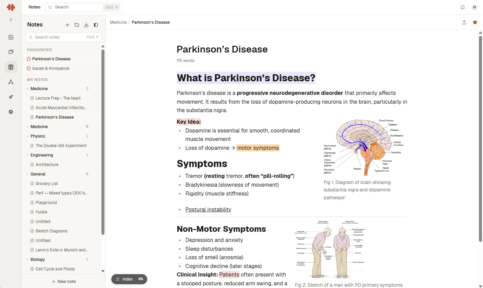
Task: Click the note list scrollbar thumb
Action: (x=103, y=142)
